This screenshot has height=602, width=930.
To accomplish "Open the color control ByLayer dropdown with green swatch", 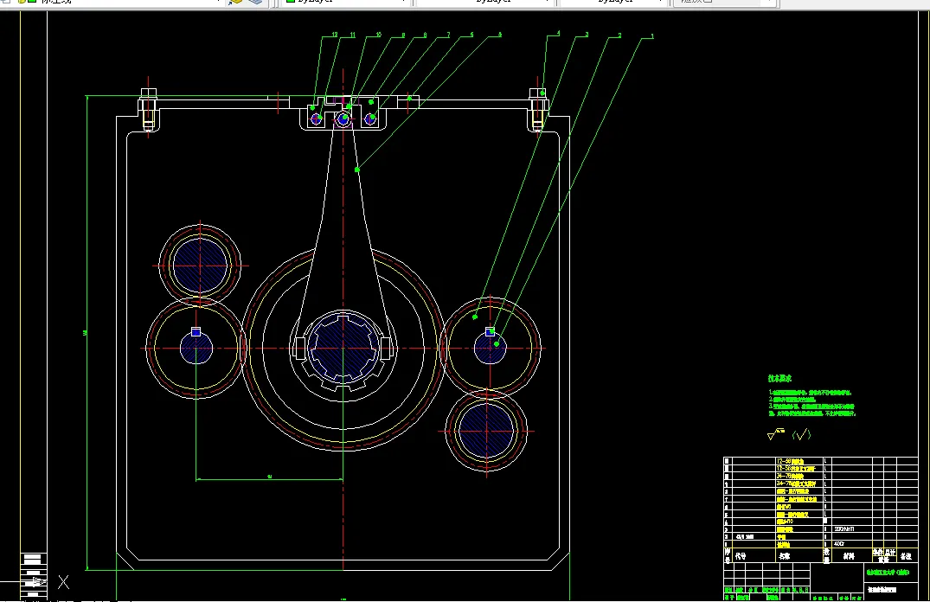I will click(x=346, y=2).
